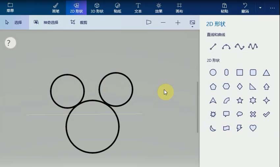
Task: Select the four-point curve tool
Action: click(x=239, y=47)
